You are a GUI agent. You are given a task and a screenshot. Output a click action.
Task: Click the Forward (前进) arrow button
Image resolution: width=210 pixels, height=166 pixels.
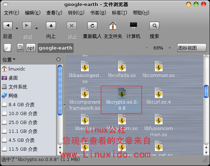tap(27, 25)
